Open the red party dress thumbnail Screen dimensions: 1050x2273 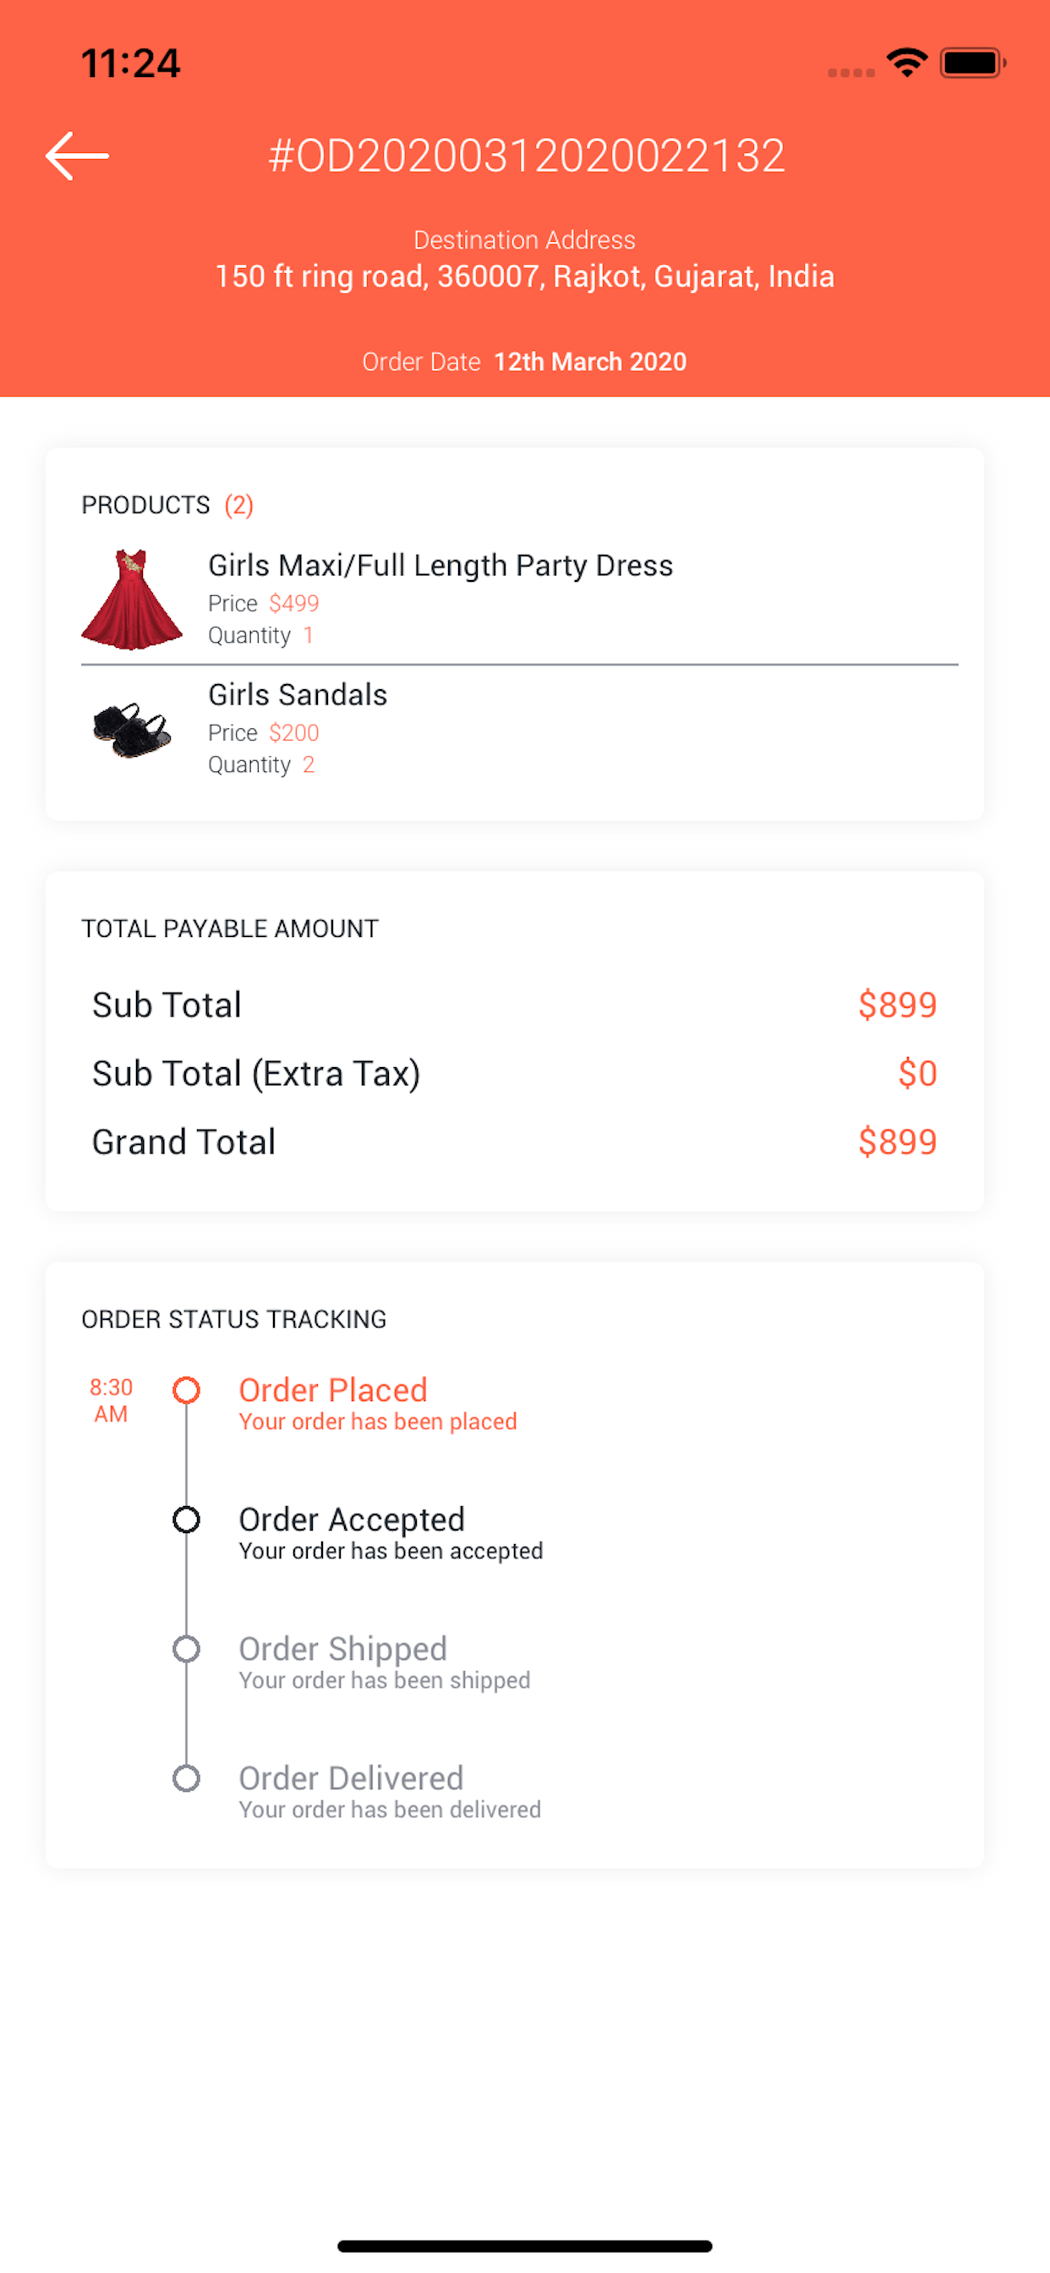[132, 600]
